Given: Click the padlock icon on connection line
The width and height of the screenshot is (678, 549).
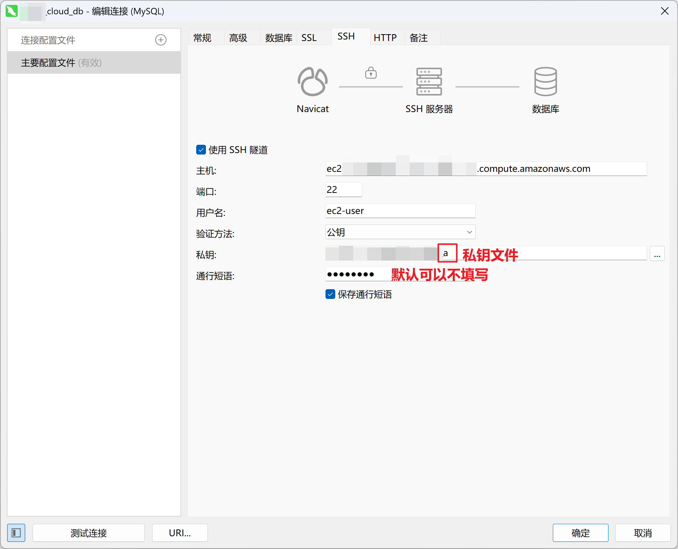Looking at the screenshot, I should click(371, 73).
